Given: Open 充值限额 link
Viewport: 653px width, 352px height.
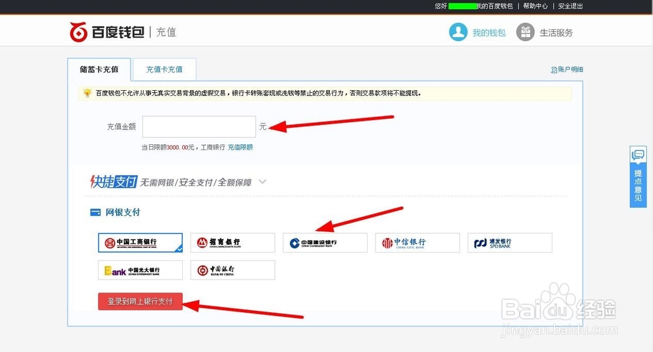Looking at the screenshot, I should (240, 148).
